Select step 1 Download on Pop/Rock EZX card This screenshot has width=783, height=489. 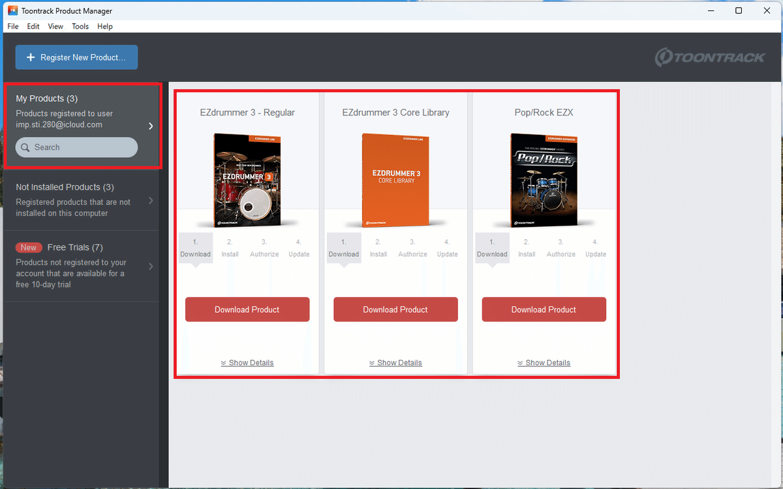pyautogui.click(x=492, y=248)
